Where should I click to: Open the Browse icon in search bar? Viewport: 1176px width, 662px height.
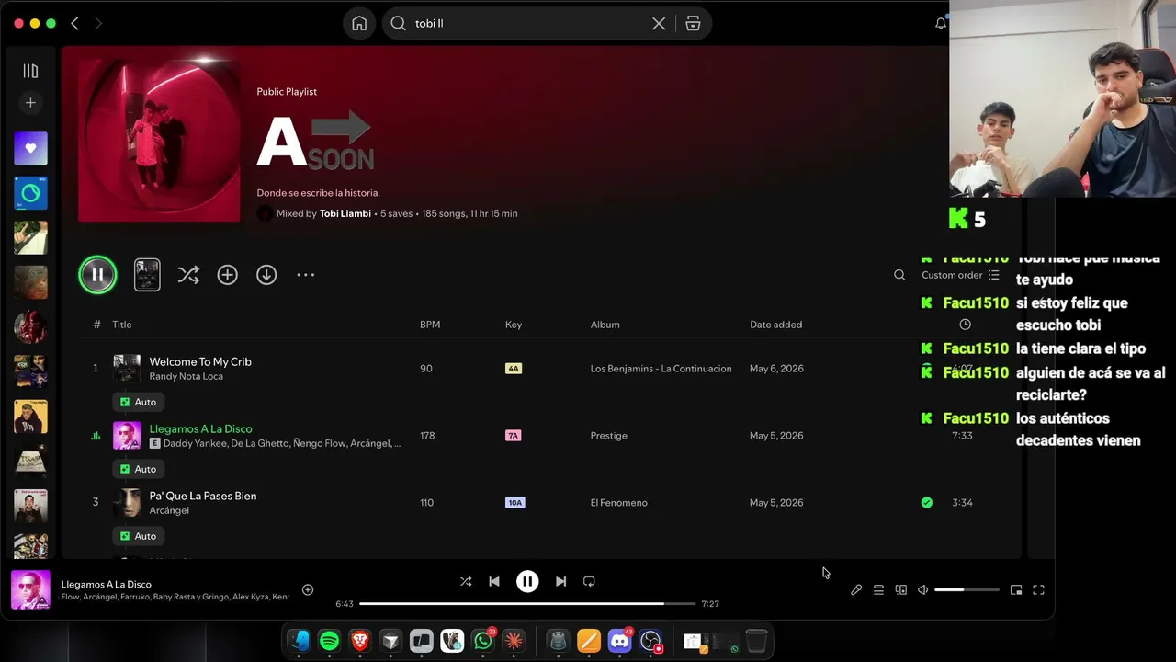[693, 24]
